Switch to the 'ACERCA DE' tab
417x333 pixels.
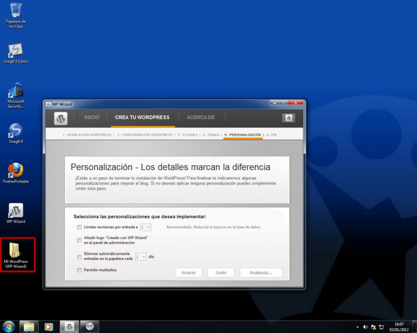[201, 117]
